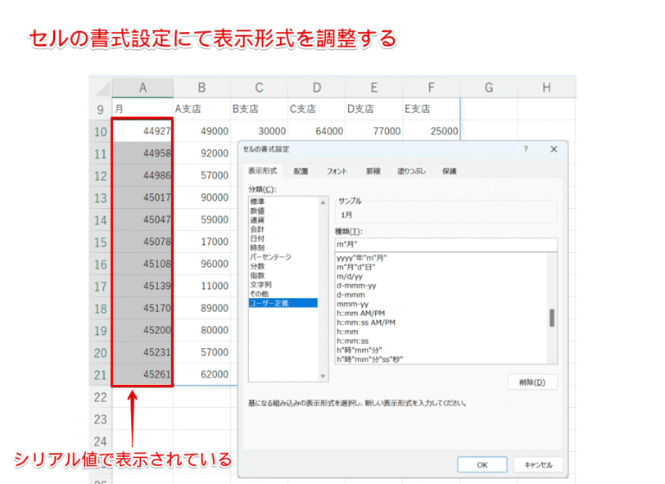Choose the plain h:mm:ss format
The height and width of the screenshot is (484, 665).
tap(441, 341)
